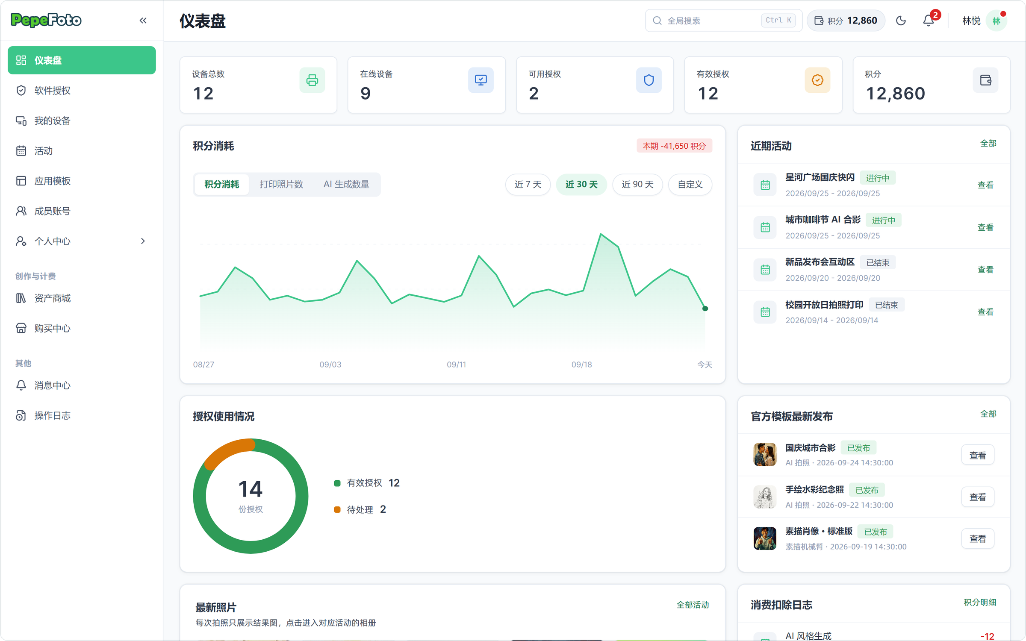Click the 积分 12,860 balance pill
This screenshot has height=641, width=1026.
click(x=846, y=21)
